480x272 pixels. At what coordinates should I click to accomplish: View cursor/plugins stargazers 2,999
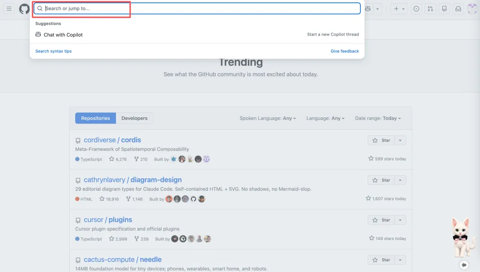pyautogui.click(x=118, y=239)
